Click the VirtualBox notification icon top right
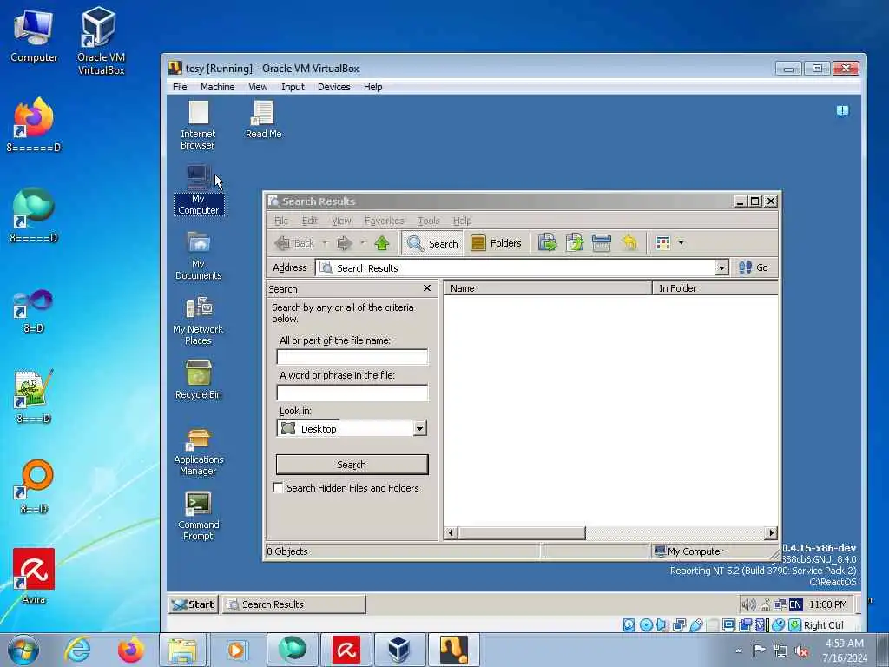This screenshot has height=667, width=889. [x=842, y=110]
